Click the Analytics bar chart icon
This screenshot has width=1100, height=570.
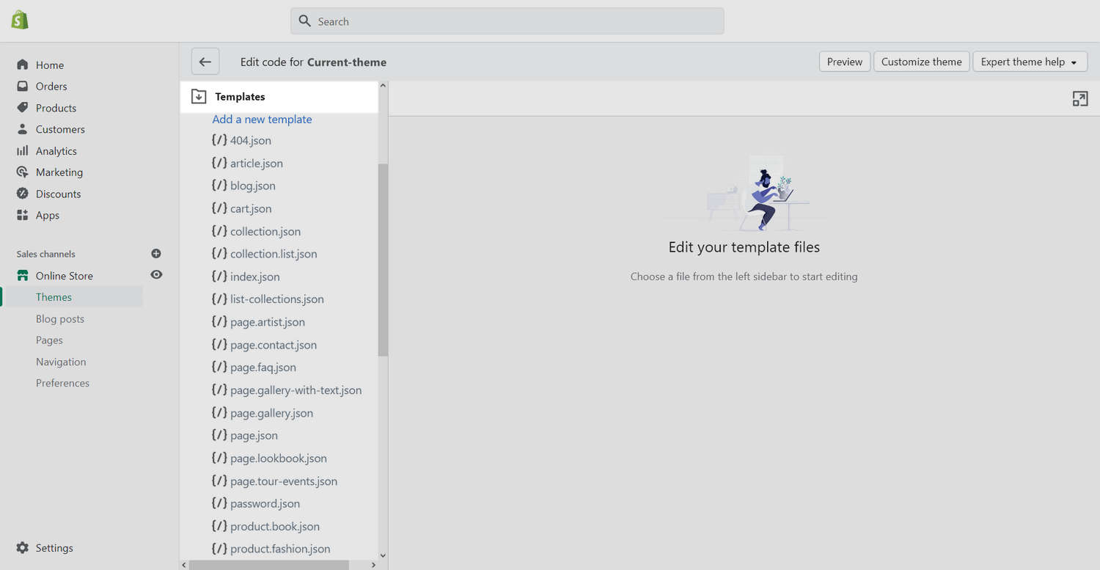coord(23,150)
